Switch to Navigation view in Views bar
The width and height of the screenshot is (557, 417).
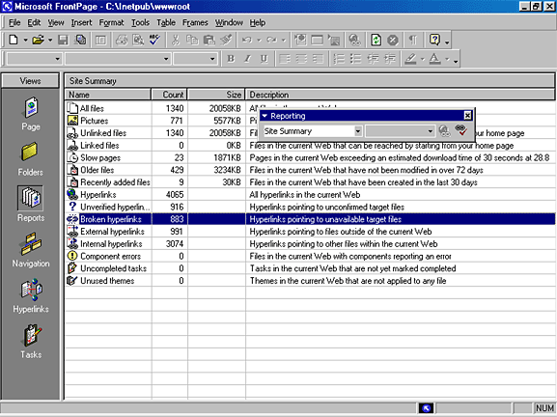click(31, 250)
